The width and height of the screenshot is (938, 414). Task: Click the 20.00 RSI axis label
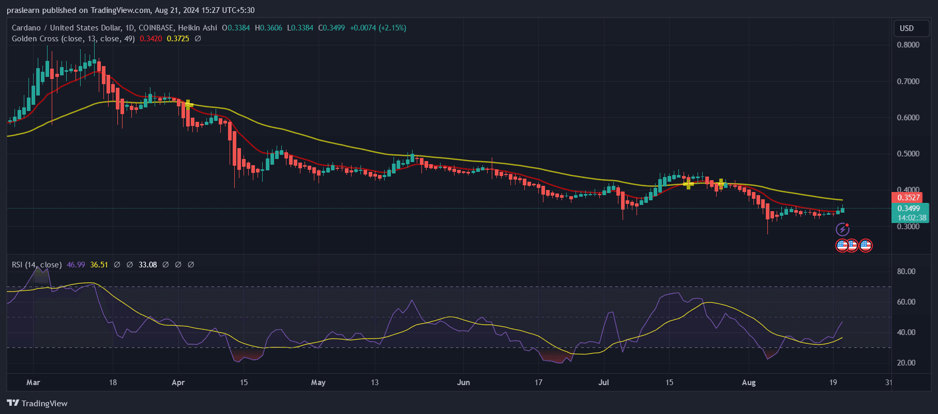click(x=906, y=363)
